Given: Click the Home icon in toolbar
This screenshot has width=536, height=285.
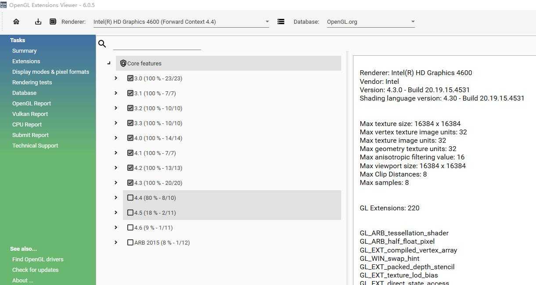Looking at the screenshot, I should click(16, 22).
